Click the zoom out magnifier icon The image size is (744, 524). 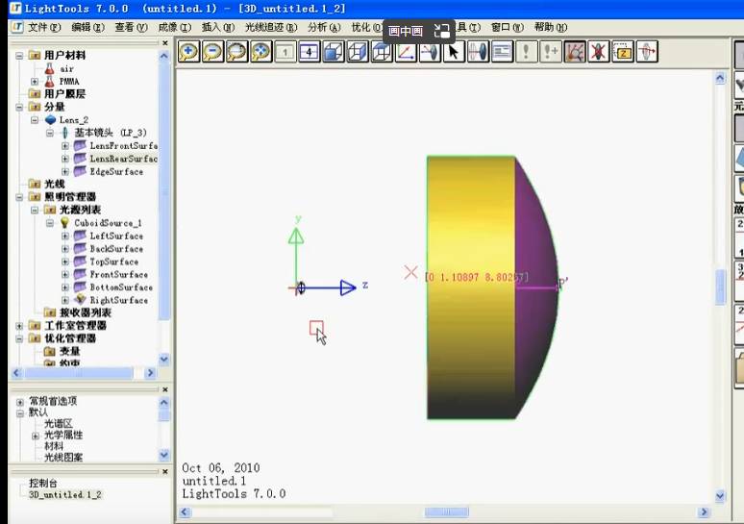coord(213,52)
